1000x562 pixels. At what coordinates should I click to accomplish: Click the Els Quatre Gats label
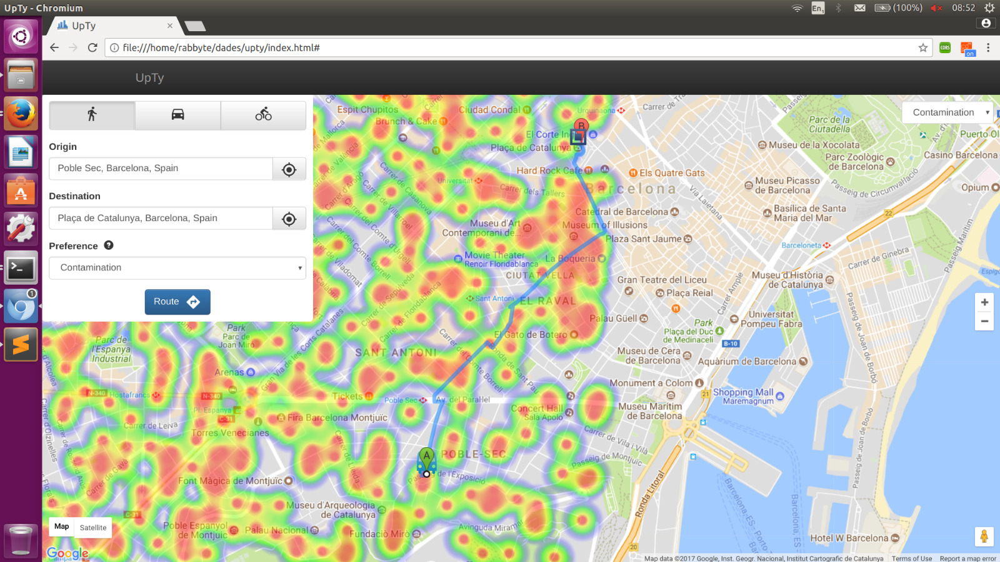[x=672, y=173]
